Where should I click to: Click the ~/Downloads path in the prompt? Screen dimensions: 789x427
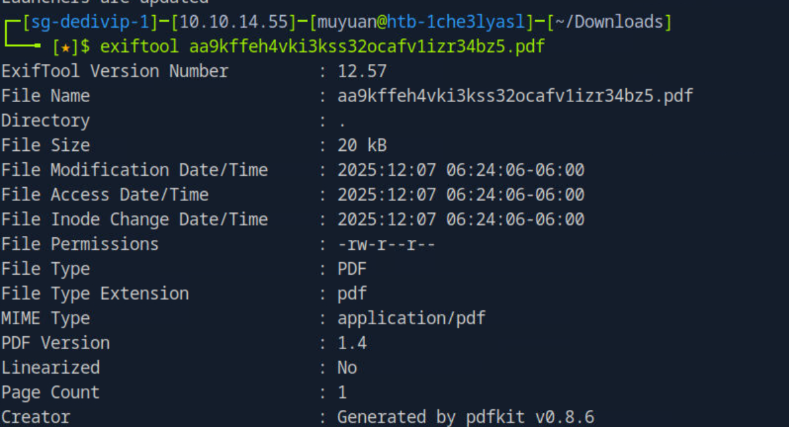[x=609, y=22]
